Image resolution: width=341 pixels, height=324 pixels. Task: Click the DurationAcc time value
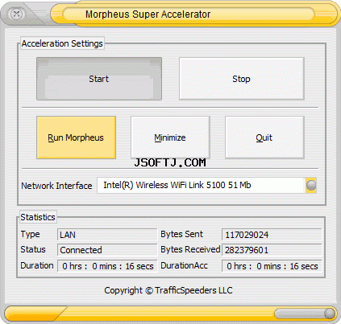click(x=272, y=266)
